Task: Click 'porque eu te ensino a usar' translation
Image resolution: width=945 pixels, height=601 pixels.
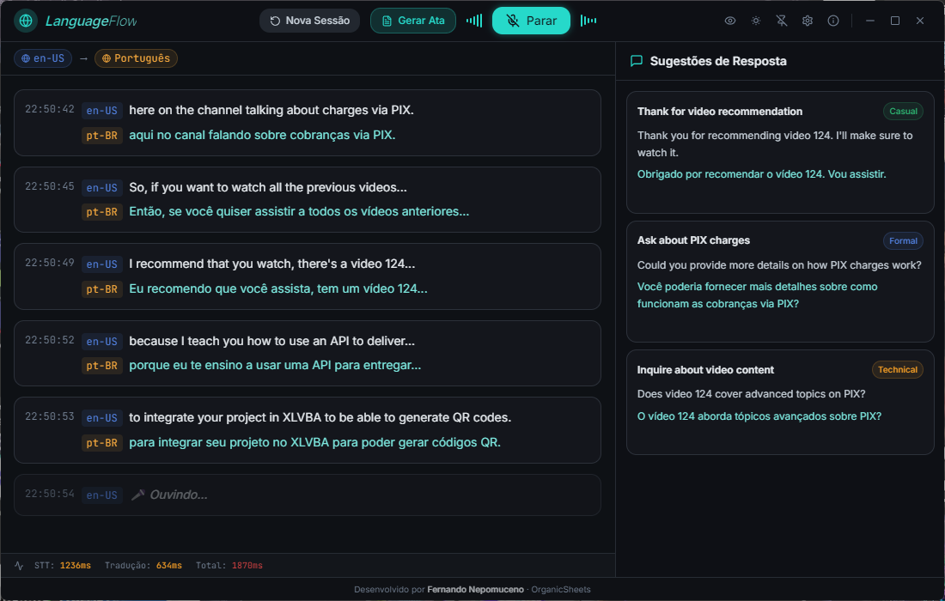Action: (275, 365)
